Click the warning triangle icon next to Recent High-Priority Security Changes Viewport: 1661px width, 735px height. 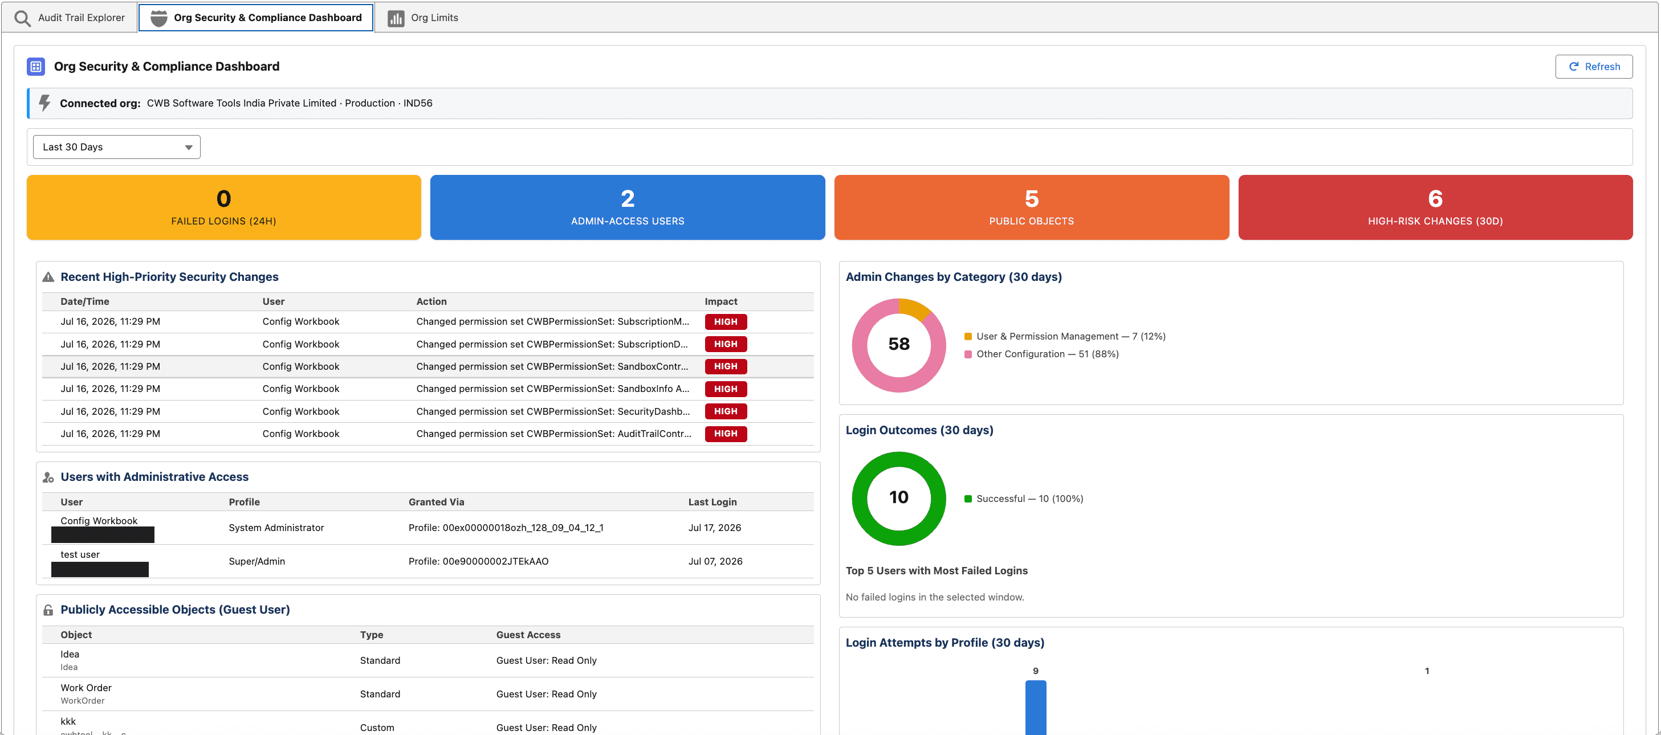point(48,277)
